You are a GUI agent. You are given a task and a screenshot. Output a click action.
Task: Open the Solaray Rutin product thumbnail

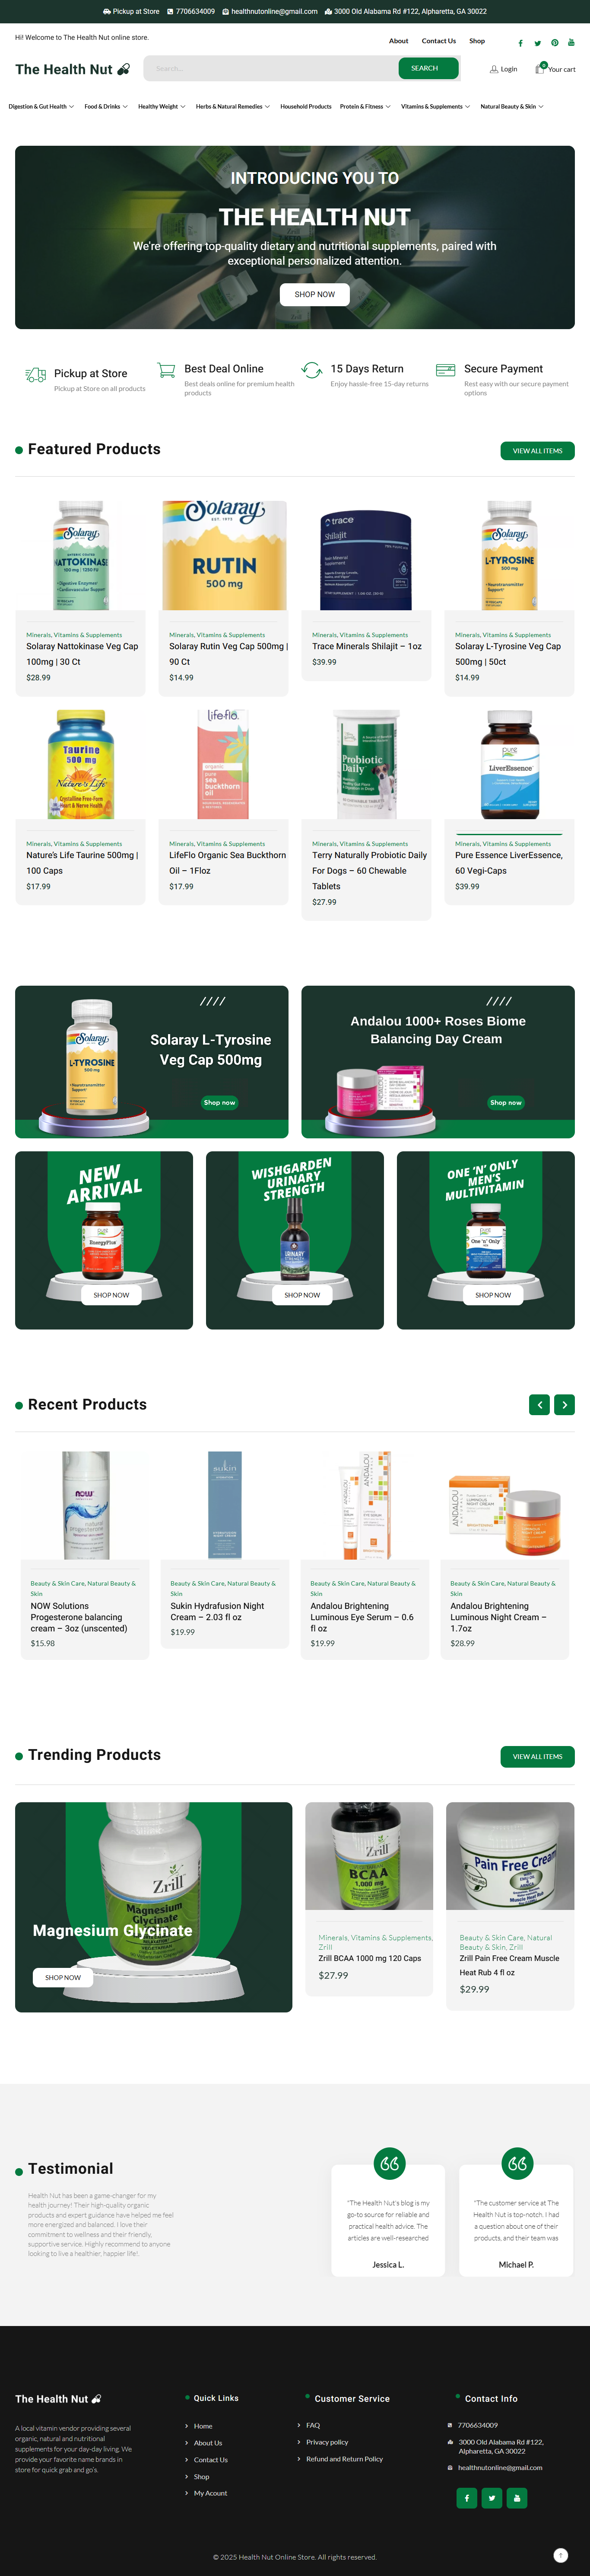(x=224, y=555)
